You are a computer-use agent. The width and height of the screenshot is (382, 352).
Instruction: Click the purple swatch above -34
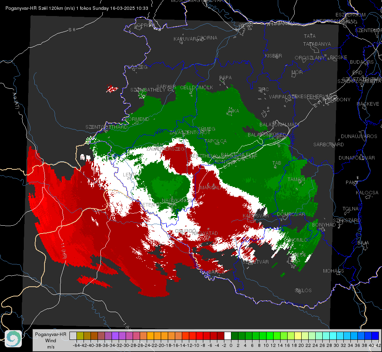(x=115, y=336)
